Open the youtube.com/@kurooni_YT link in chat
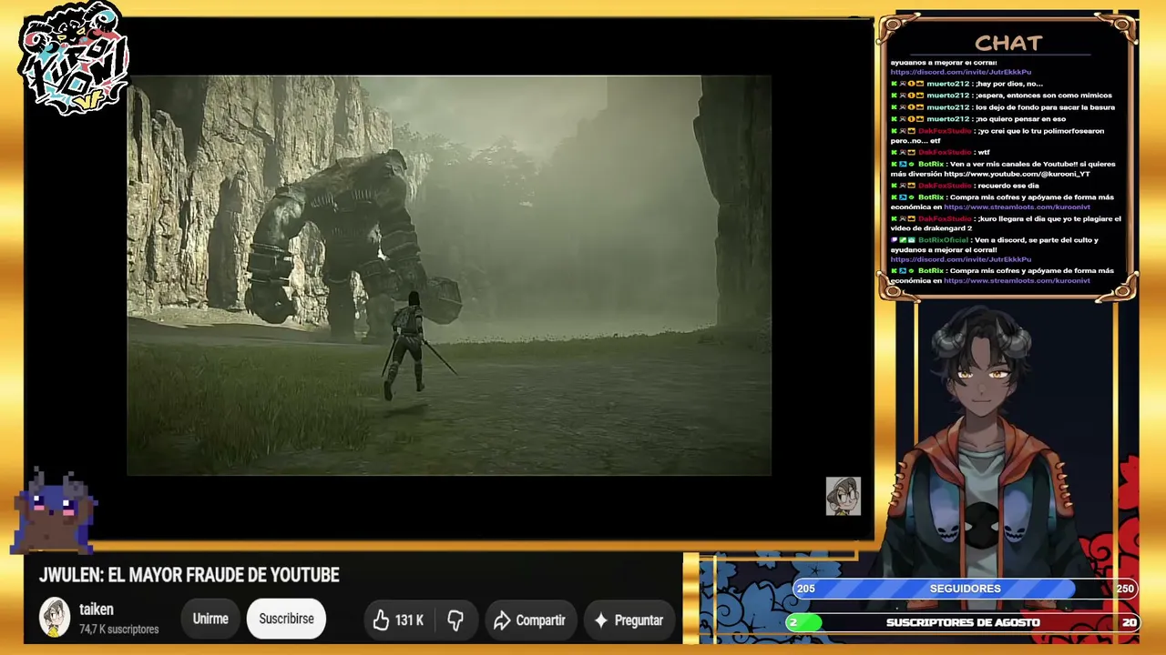Viewport: 1166px width, 655px height. click(1017, 174)
